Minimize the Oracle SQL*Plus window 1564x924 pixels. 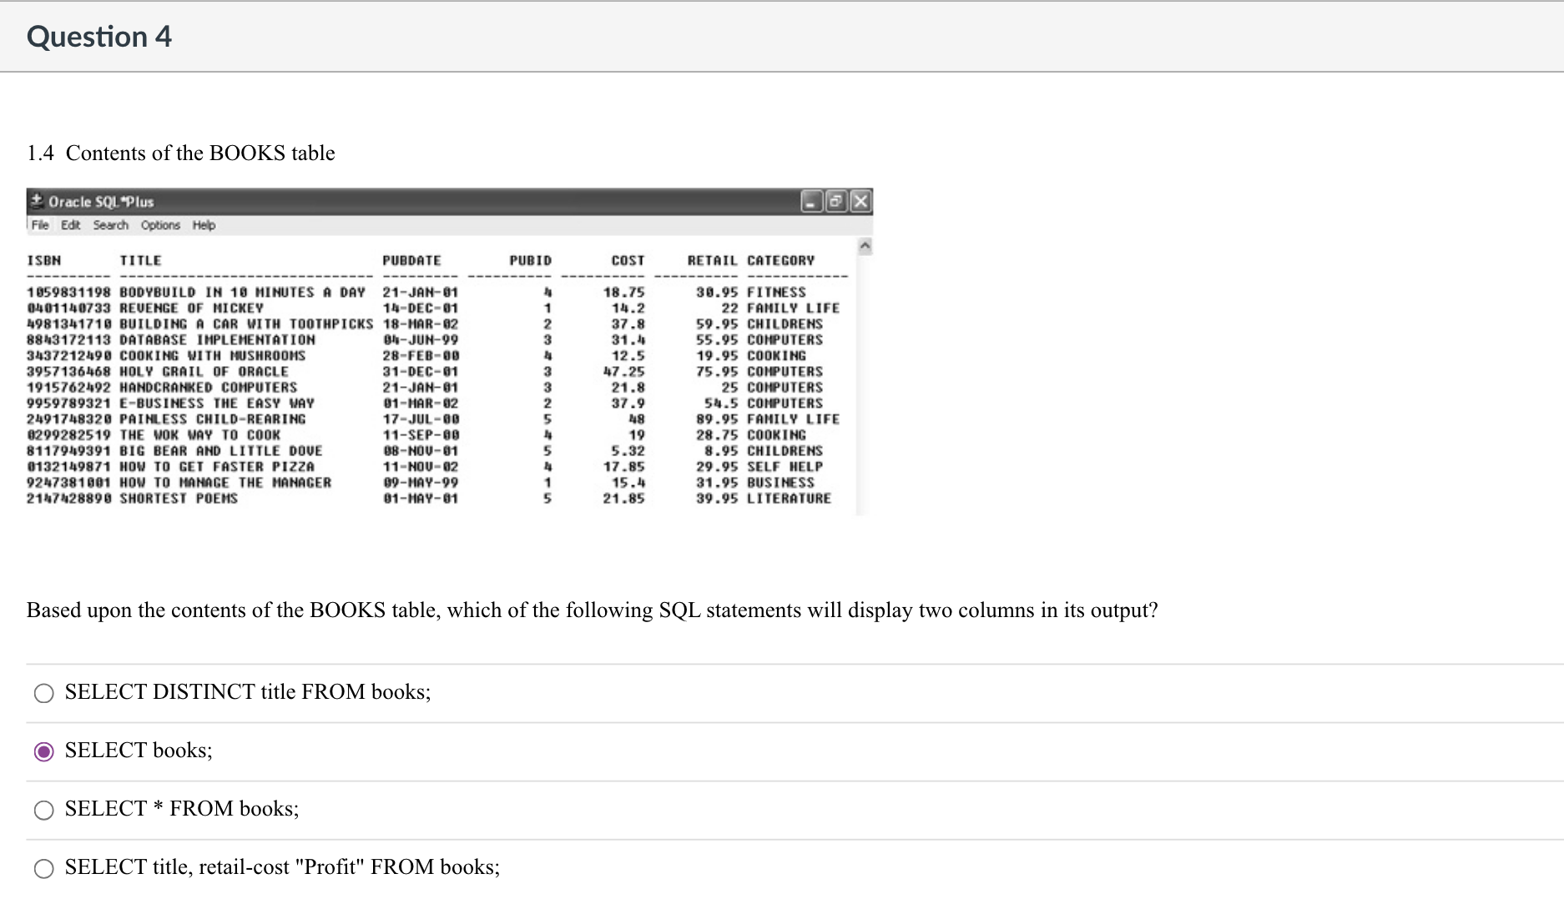[x=810, y=201]
